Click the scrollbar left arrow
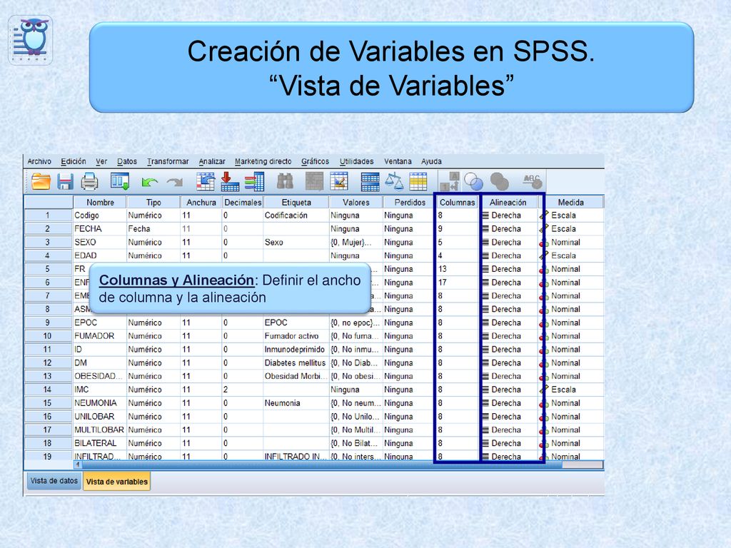Image resolution: width=731 pixels, height=548 pixels. point(78,465)
